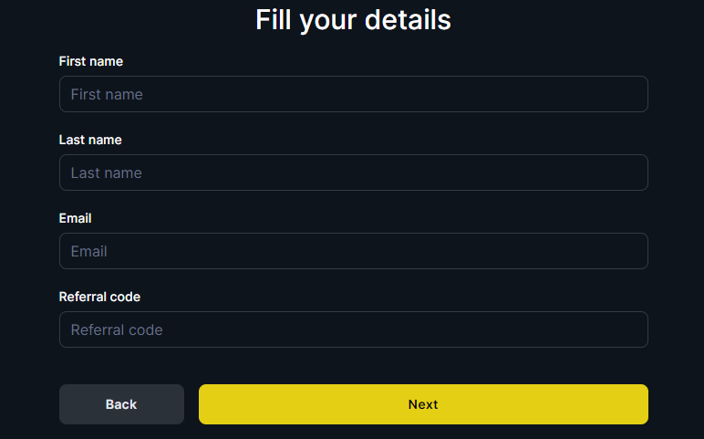Click the "First name" placeholder text
The height and width of the screenshot is (439, 704).
point(107,94)
